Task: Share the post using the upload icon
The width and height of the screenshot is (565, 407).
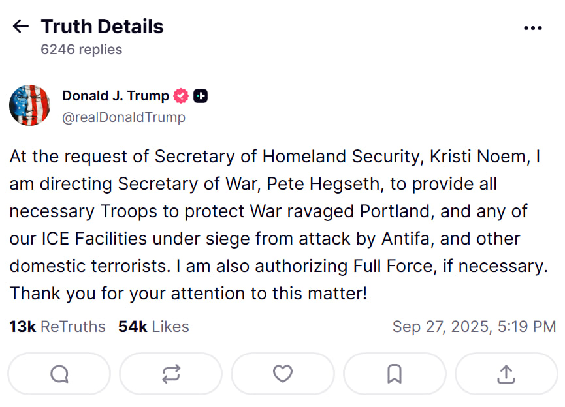Action: [506, 374]
